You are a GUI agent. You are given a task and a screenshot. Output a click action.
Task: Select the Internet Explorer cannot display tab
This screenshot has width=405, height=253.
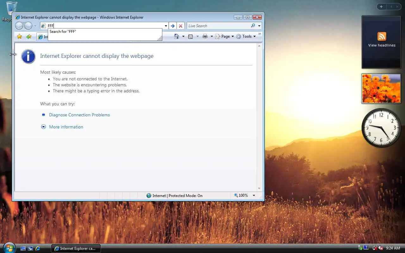(43, 37)
